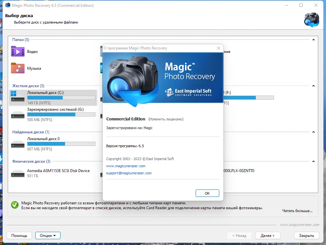Click the Физические диски (3) section header
Screen dimensions: 326x245
coord(31,161)
